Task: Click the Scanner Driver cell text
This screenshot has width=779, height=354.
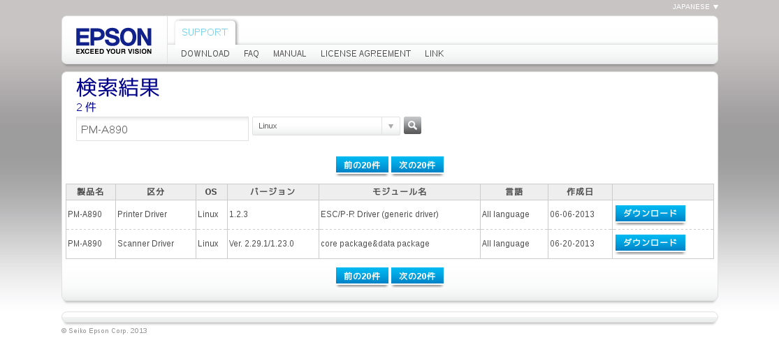Action: (x=145, y=244)
